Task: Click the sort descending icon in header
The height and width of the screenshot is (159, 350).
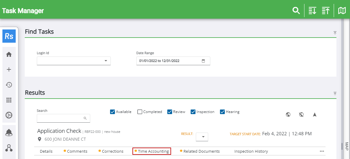Action: [x=312, y=11]
